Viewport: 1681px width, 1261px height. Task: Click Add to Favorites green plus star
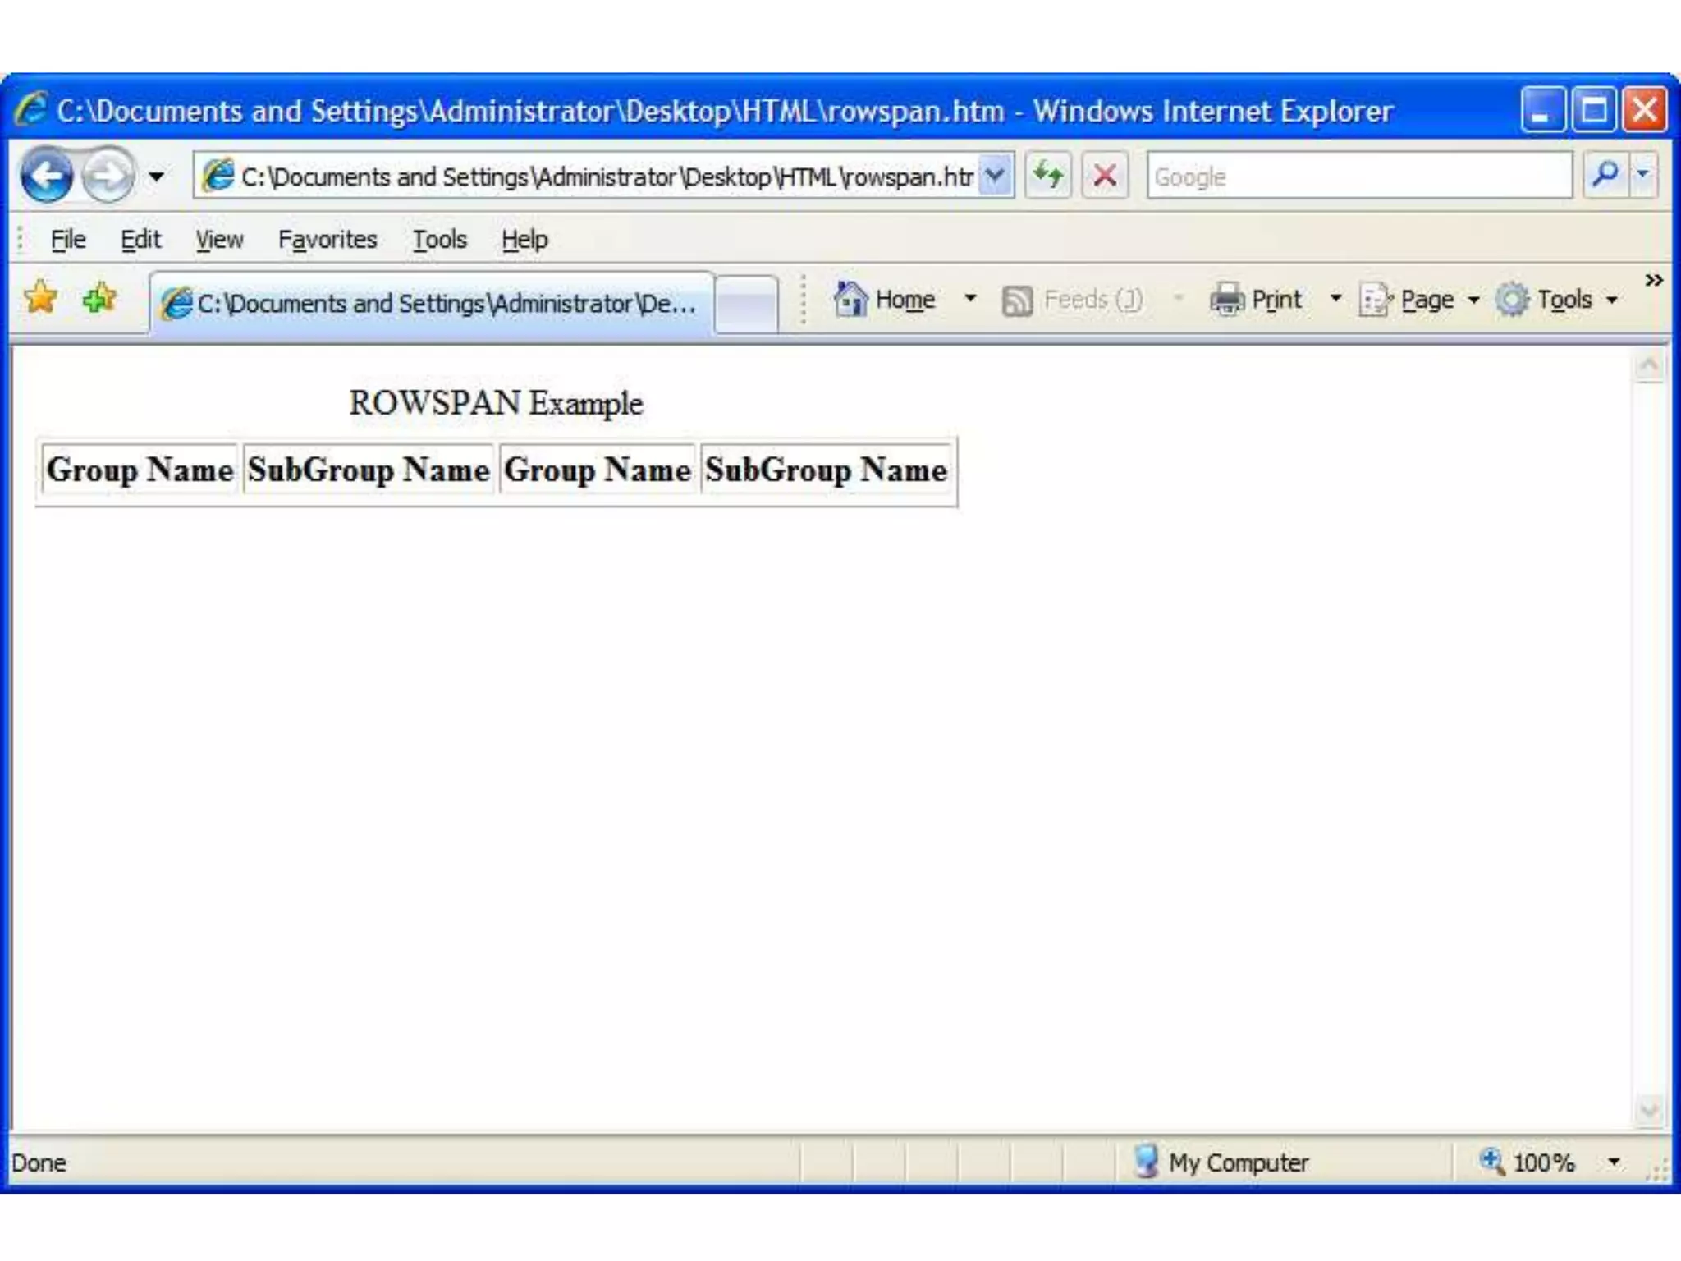[99, 299]
